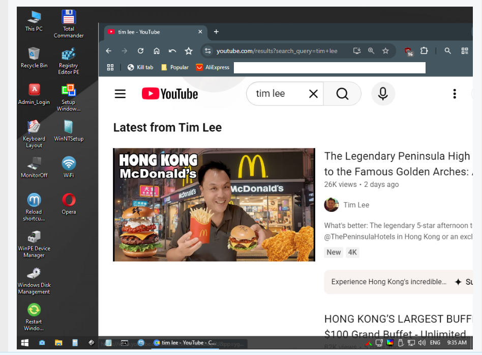Open This PC desktop icon
The height and width of the screenshot is (355, 482).
pyautogui.click(x=34, y=21)
